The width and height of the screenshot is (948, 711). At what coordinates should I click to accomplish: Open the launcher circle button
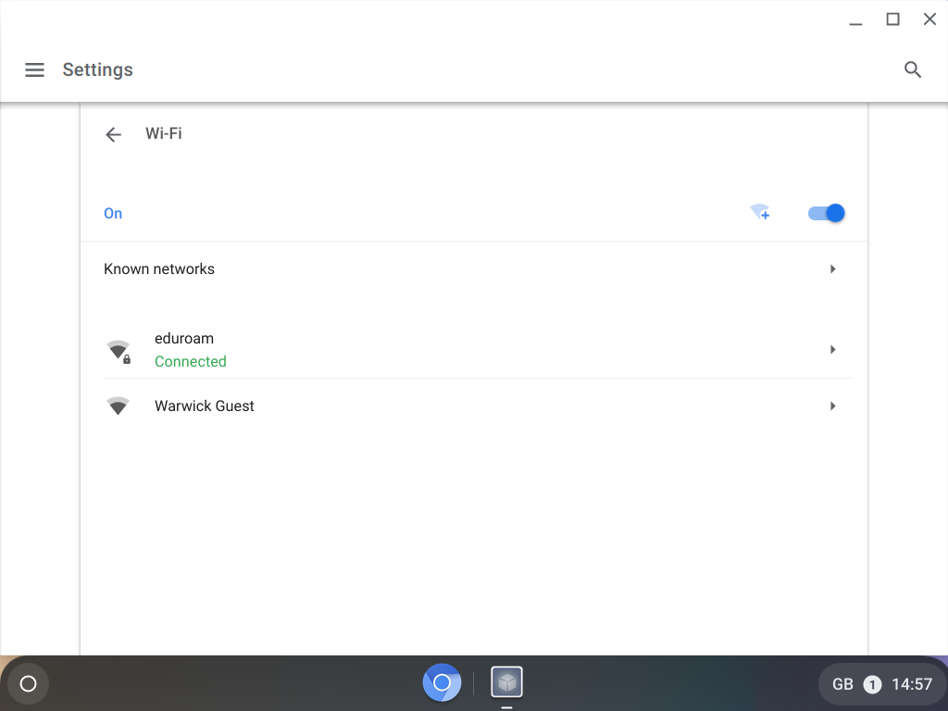click(28, 684)
